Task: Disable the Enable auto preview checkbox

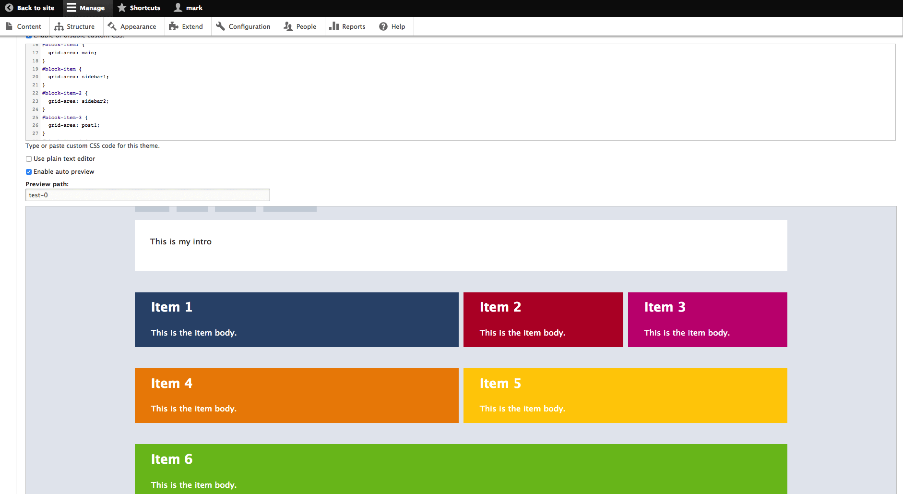Action: coord(29,172)
